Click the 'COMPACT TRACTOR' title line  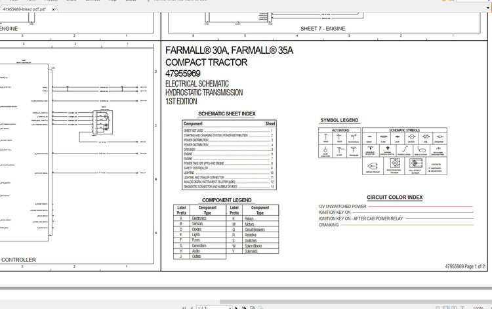point(207,62)
